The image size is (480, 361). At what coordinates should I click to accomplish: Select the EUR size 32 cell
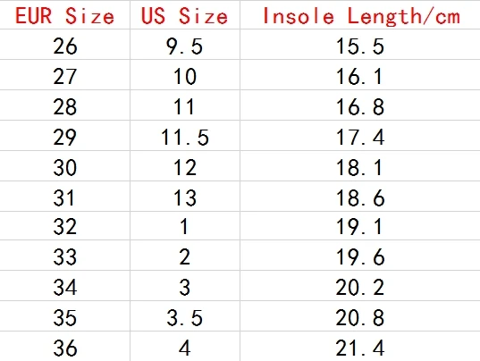pyautogui.click(x=65, y=226)
